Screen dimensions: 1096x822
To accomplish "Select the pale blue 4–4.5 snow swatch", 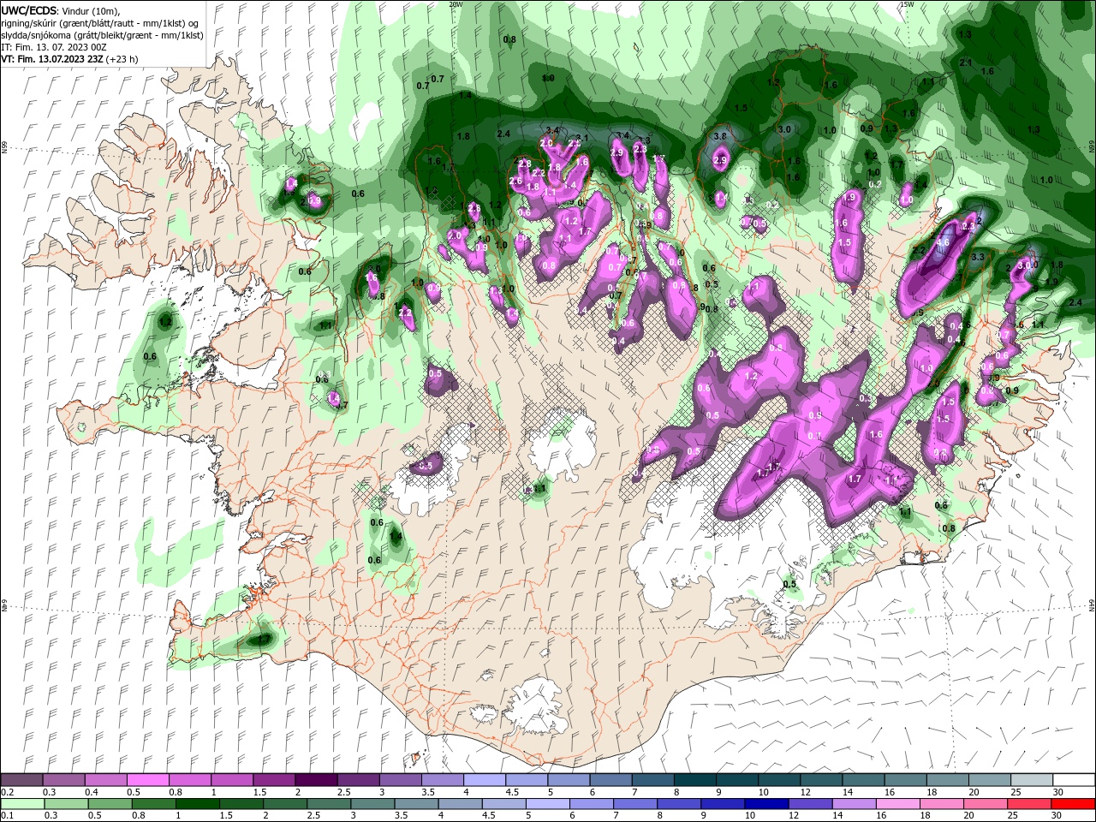I will coord(484,780).
